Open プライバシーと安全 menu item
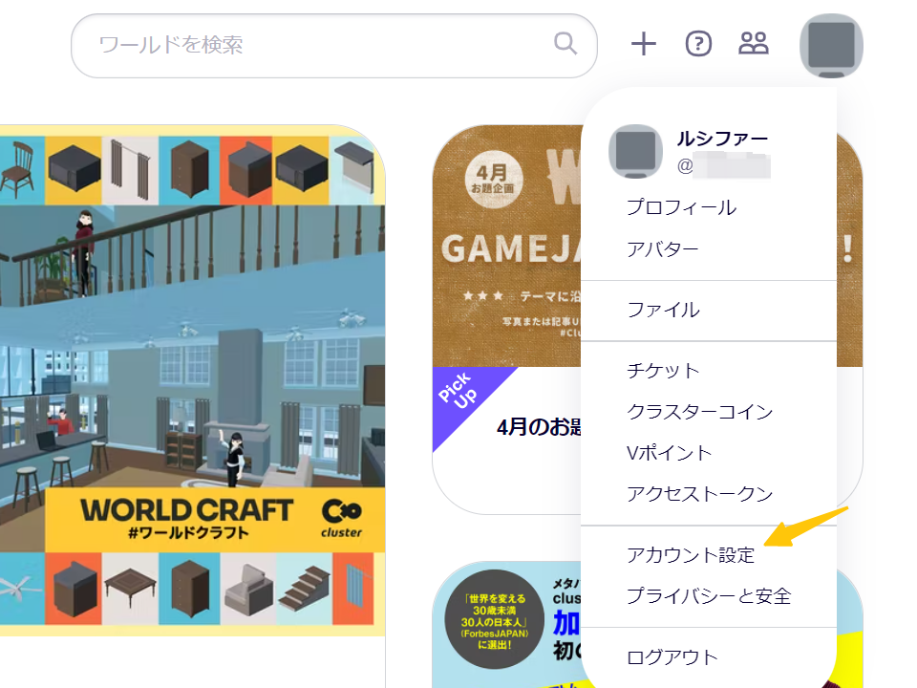This screenshot has height=688, width=917. pos(708,596)
